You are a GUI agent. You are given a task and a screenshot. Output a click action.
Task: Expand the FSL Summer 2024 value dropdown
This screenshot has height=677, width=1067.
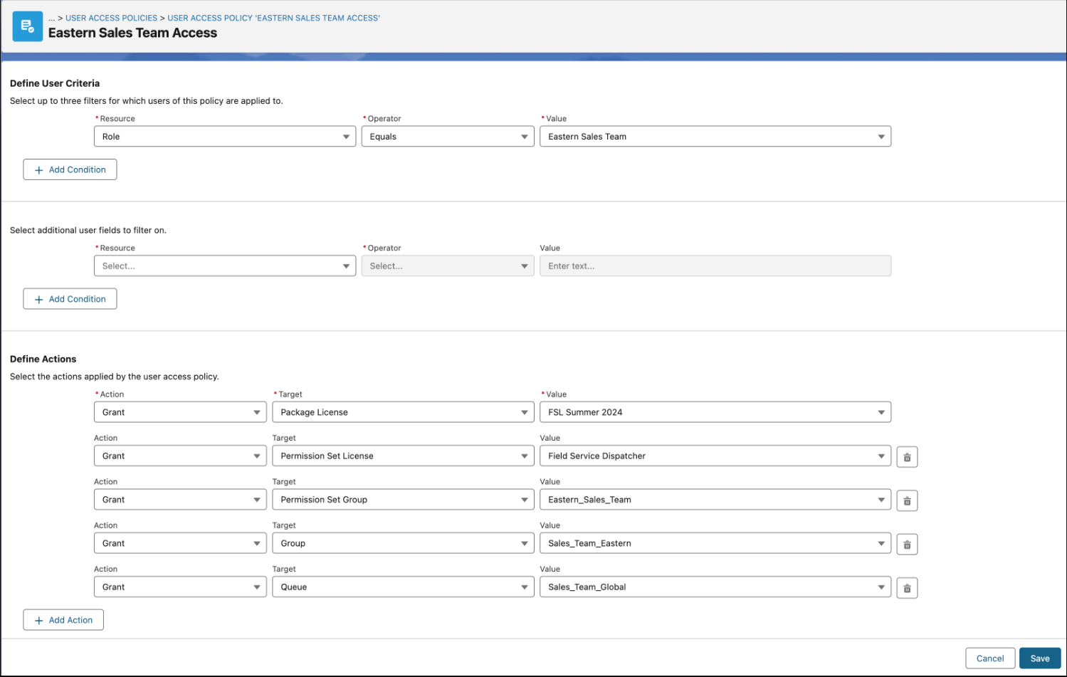(x=715, y=412)
